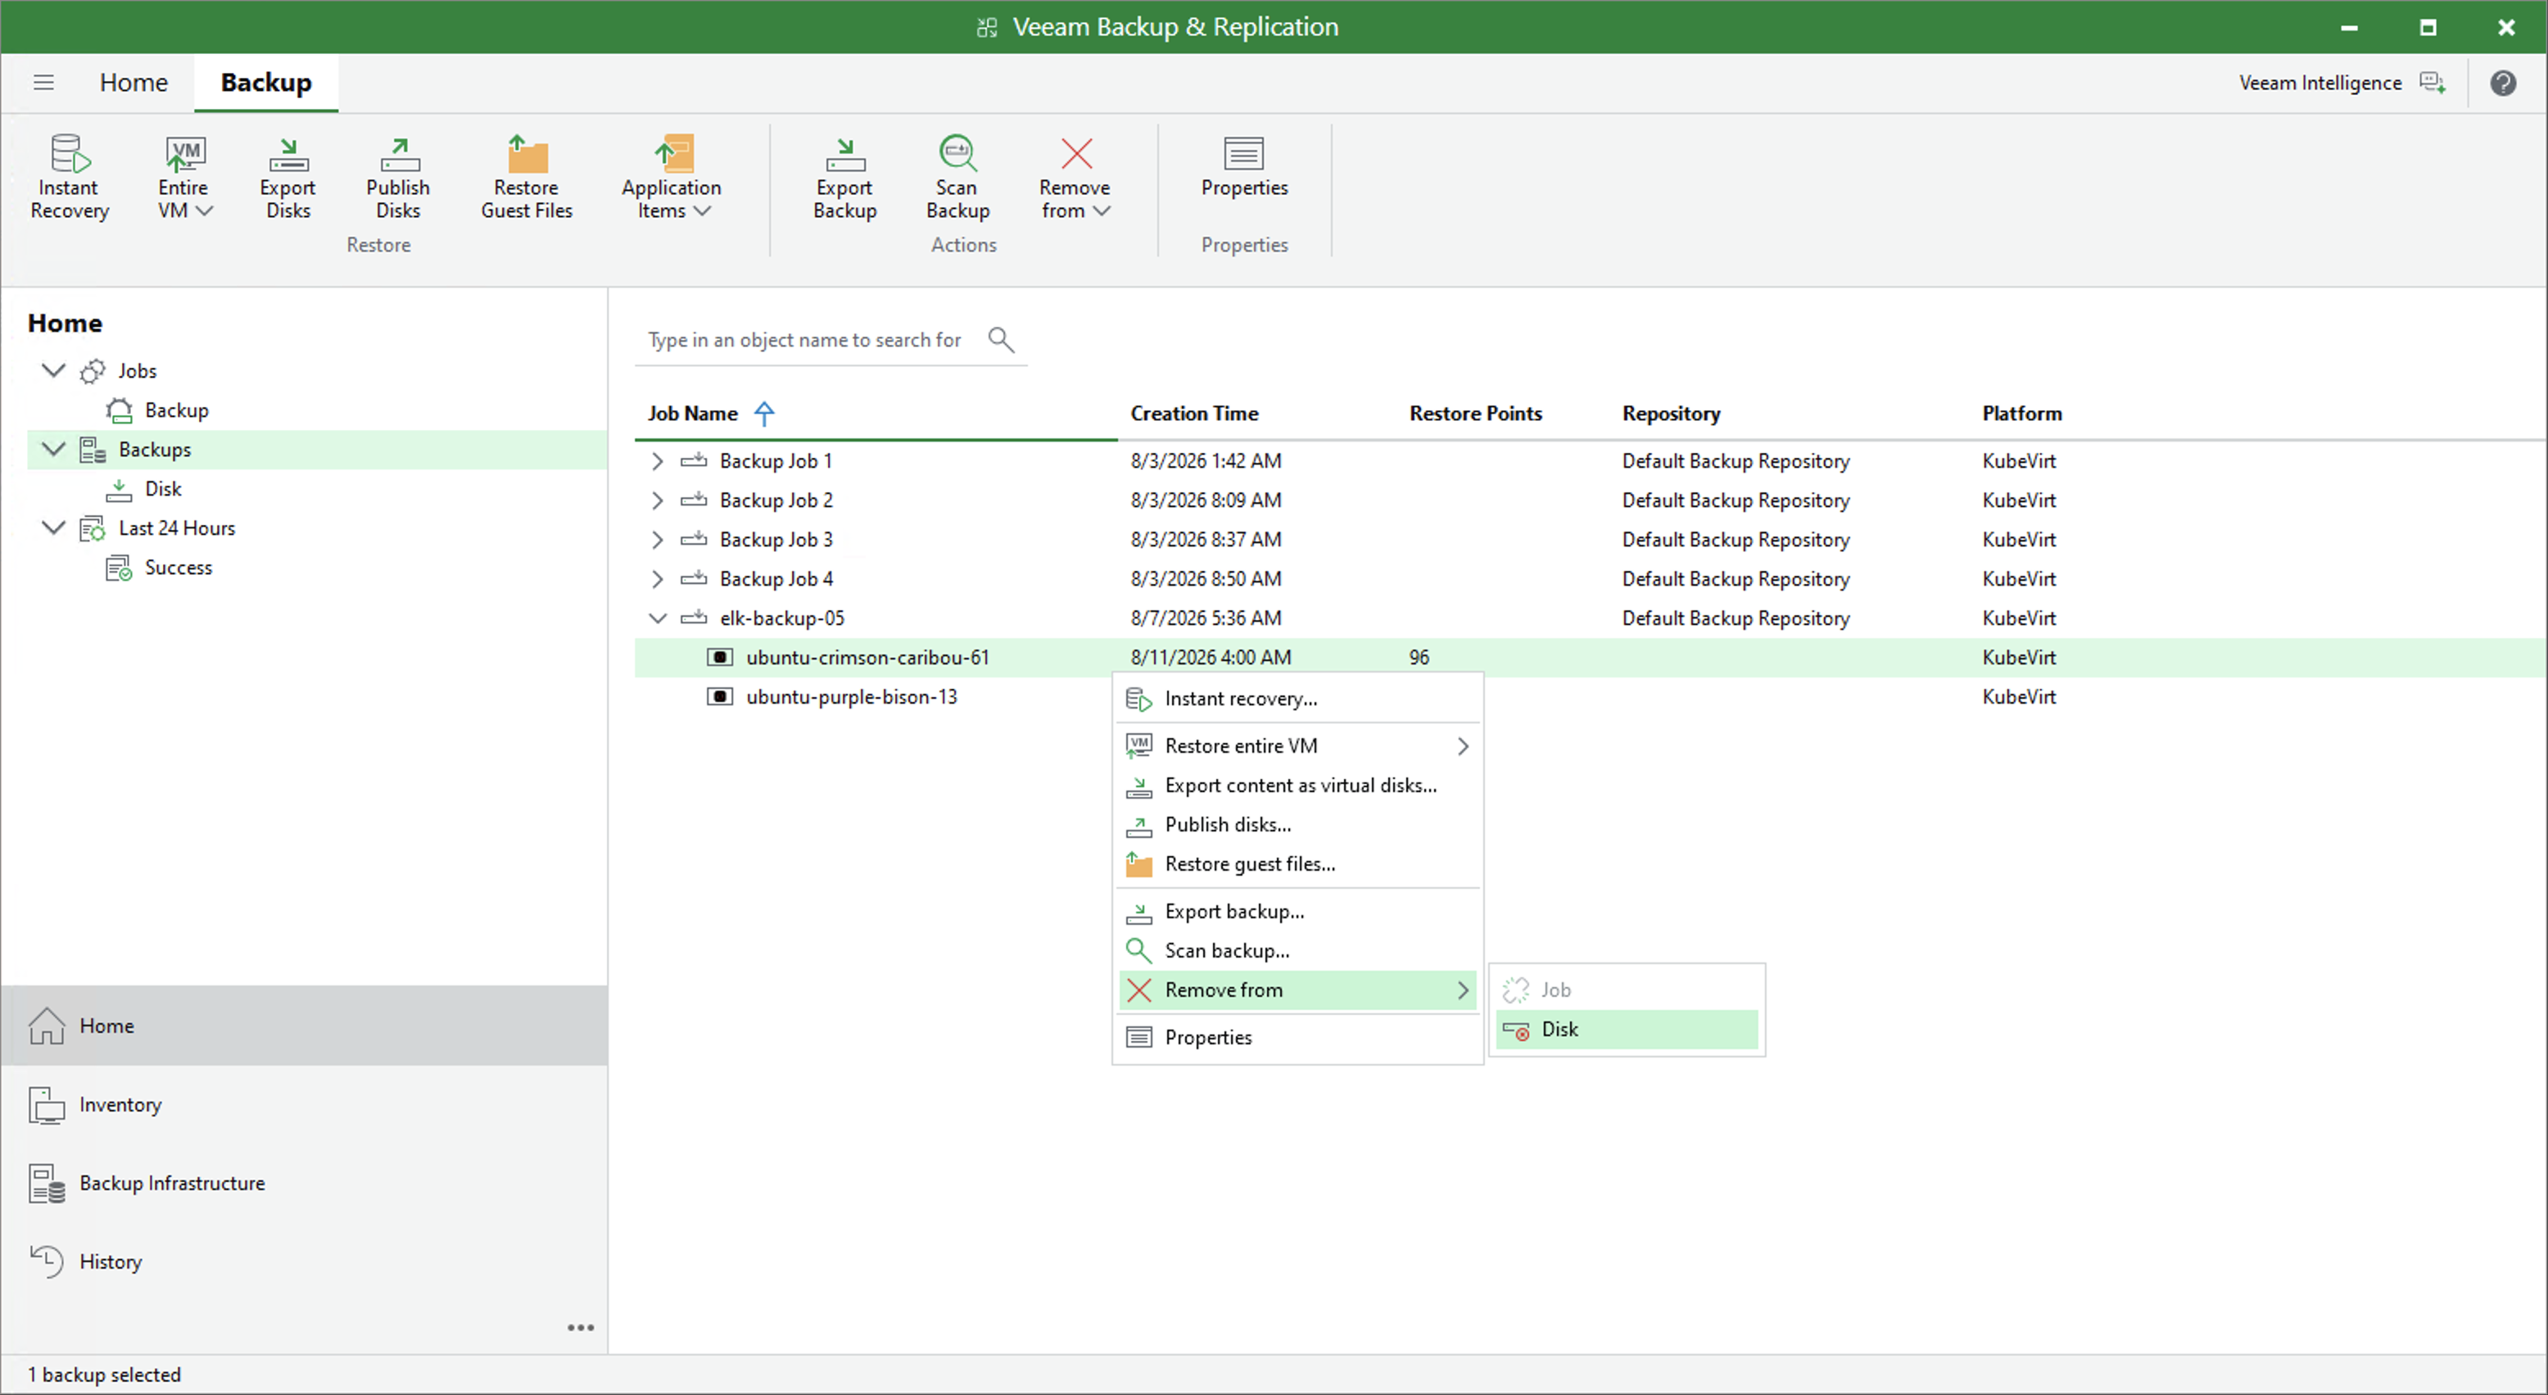Image resolution: width=2548 pixels, height=1395 pixels.
Task: Open the hamburger main menu
Action: click(43, 82)
